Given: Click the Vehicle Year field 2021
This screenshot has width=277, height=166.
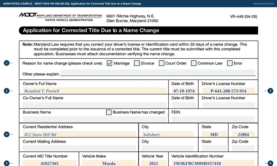Looking at the screenshot, I should [154, 163].
